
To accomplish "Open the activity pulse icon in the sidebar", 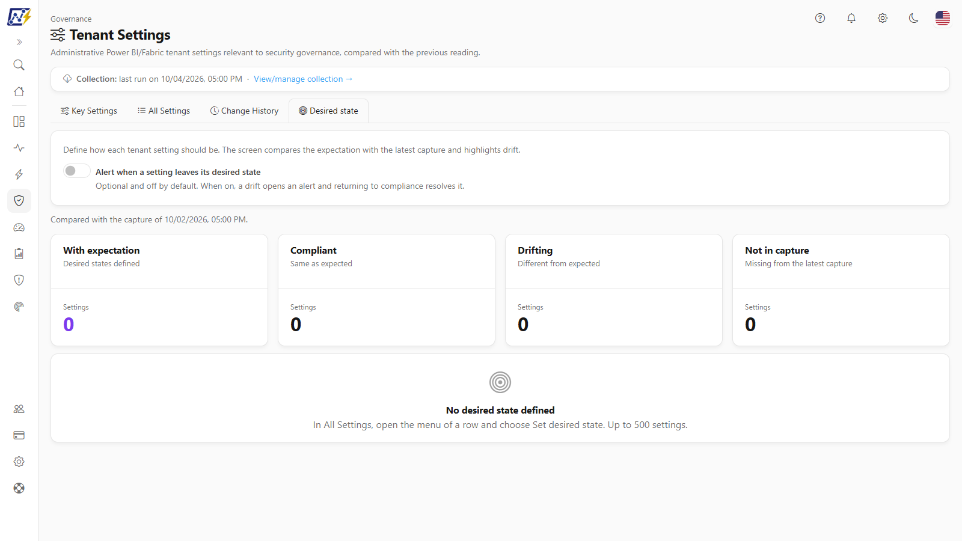I will (x=19, y=148).
